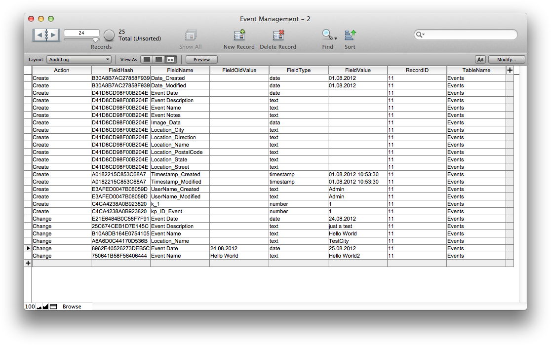Click the hash 750641B58F58406444 cell
The height and width of the screenshot is (345, 551).
click(121, 256)
